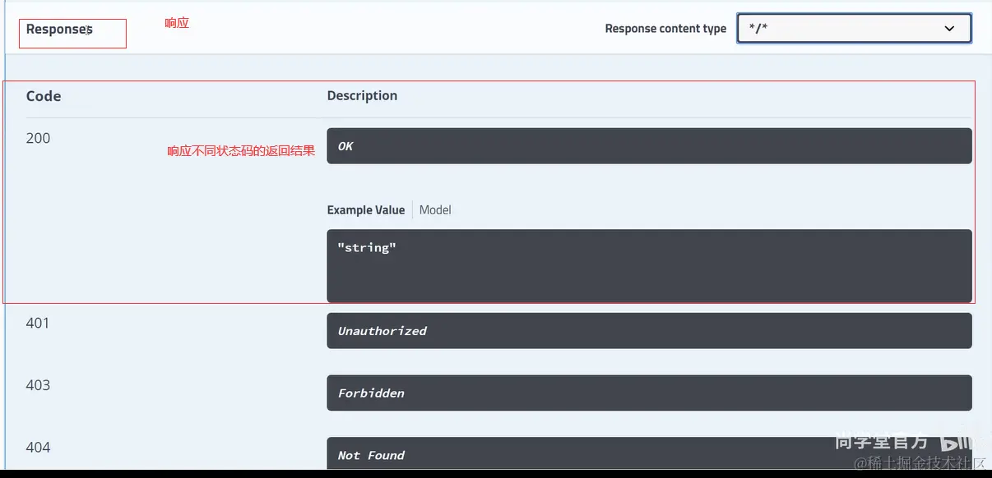
Task: Click the OK description box
Action: click(649, 145)
